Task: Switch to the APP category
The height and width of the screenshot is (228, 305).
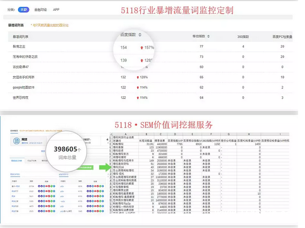Action: pos(56,10)
